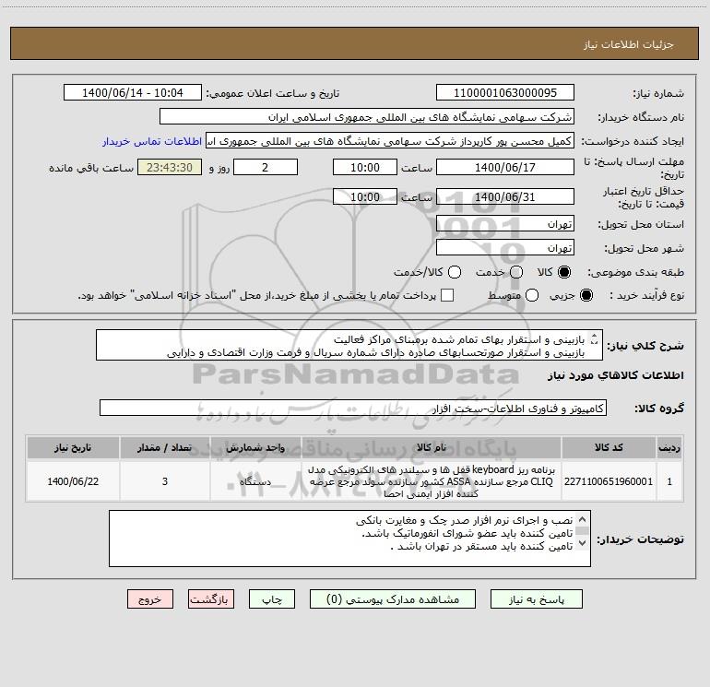Click the واحد شمارش column header

point(255,447)
